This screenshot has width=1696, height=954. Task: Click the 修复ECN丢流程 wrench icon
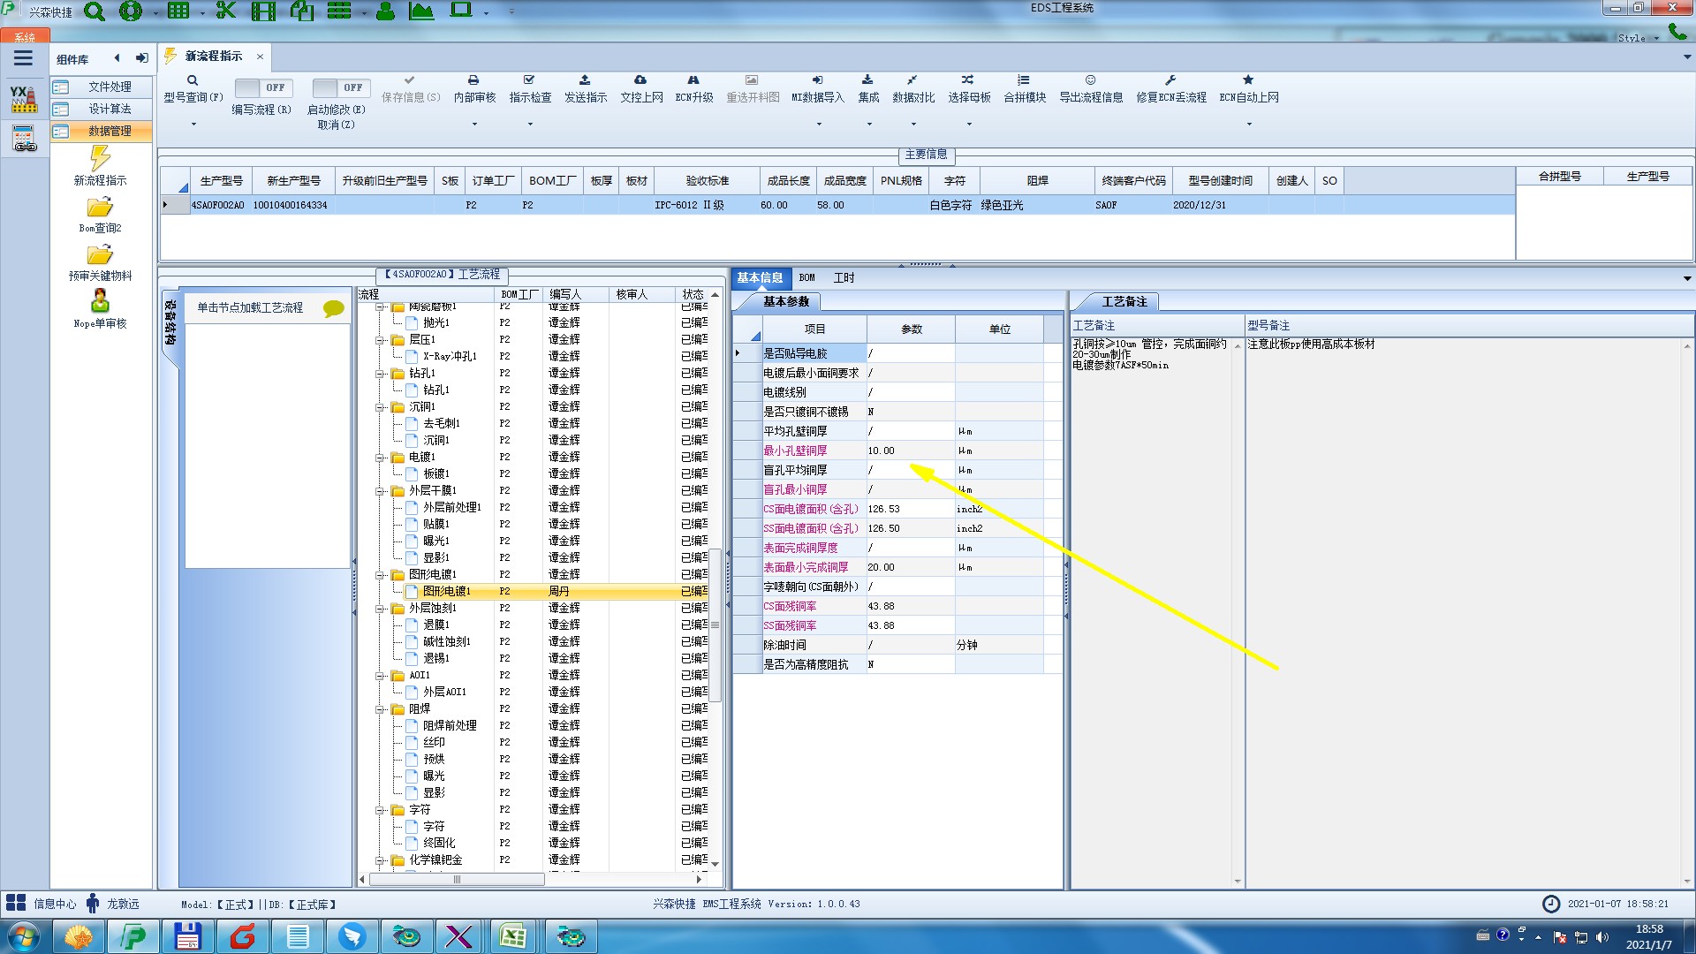pyautogui.click(x=1170, y=80)
